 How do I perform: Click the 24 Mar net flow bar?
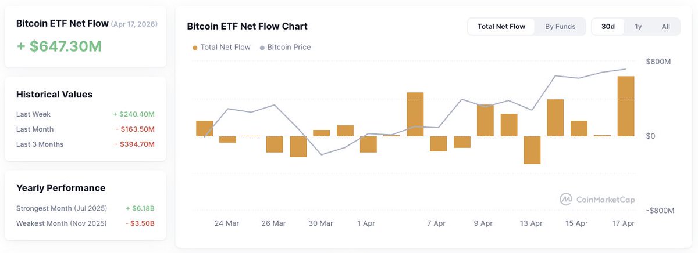click(227, 139)
